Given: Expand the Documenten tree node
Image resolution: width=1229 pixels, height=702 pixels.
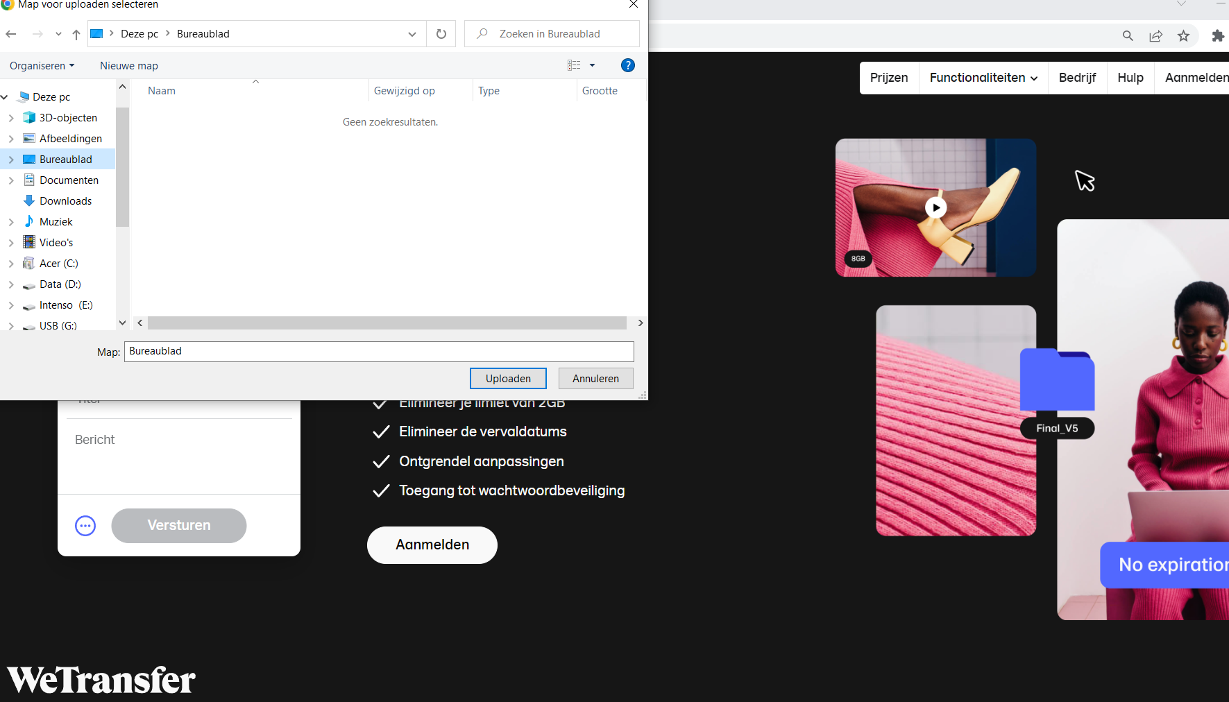Looking at the screenshot, I should (11, 180).
